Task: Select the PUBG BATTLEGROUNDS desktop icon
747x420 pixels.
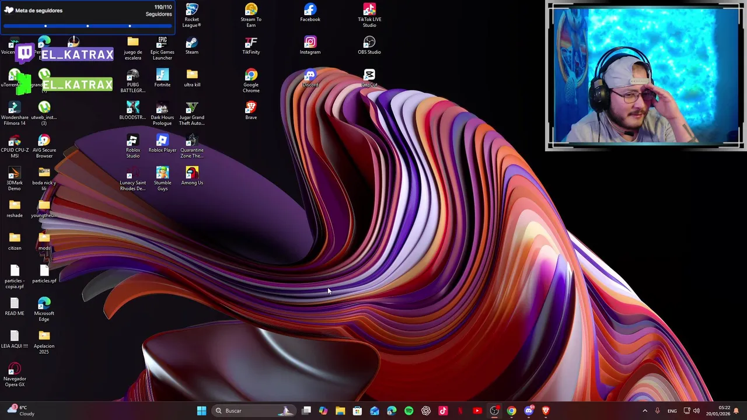Action: point(132,80)
